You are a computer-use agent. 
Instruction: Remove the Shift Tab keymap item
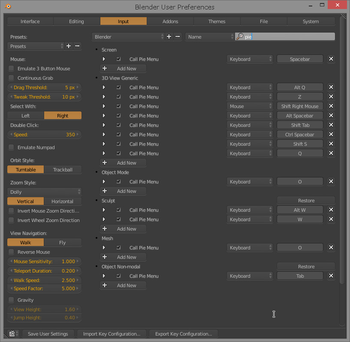(331, 125)
